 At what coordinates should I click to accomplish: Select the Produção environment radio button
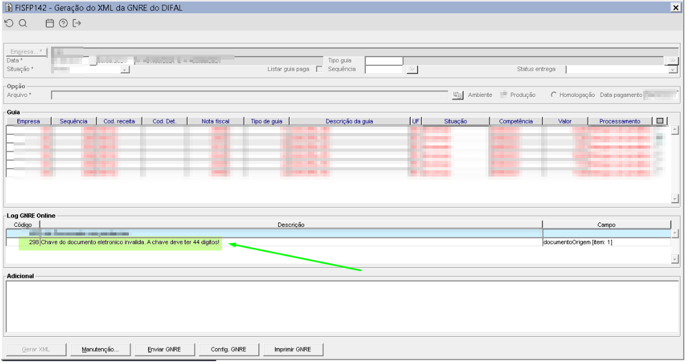(x=504, y=94)
